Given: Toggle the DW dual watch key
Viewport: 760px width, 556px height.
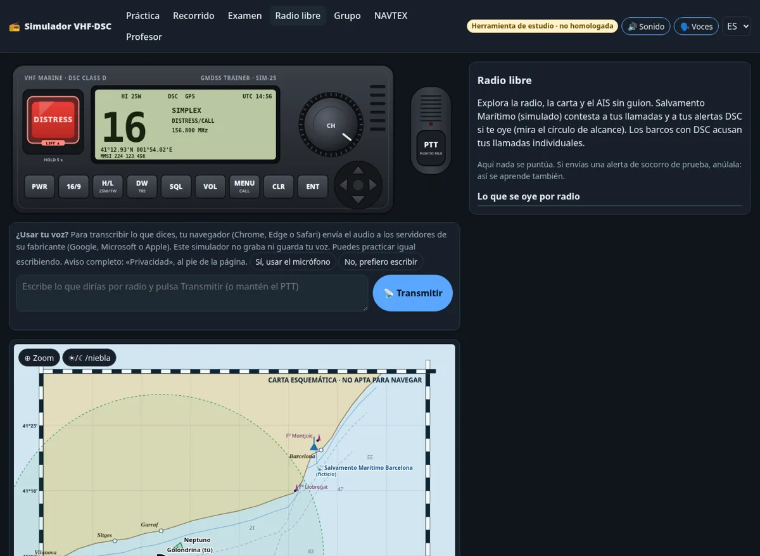Looking at the screenshot, I should (142, 187).
